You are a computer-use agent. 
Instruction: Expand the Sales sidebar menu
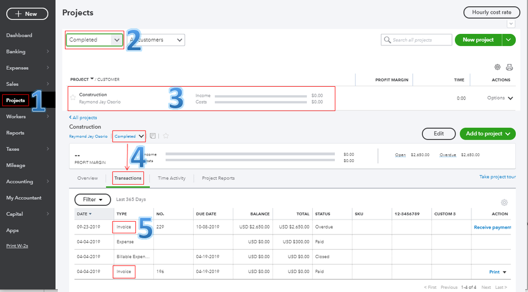coord(28,84)
